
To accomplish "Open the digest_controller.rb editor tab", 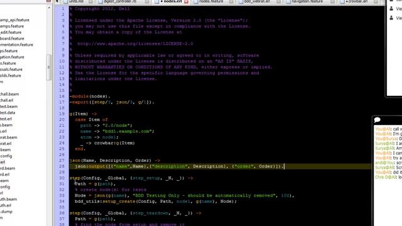I will tap(120, 1).
